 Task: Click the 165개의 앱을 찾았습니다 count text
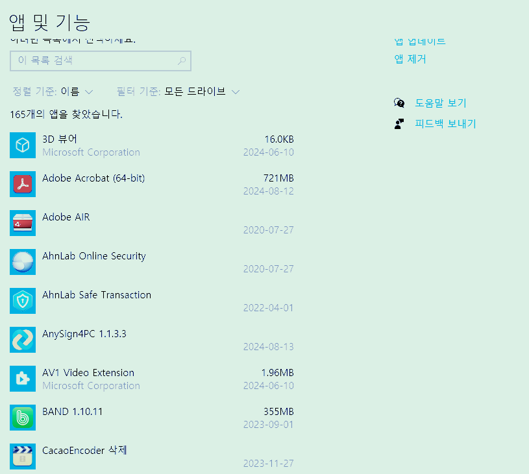66,114
